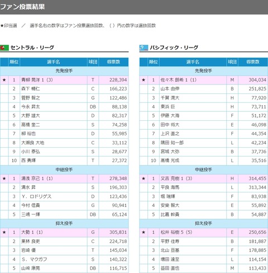268x273 pixels.
Task: Click the star beside 湯浅 京己
Action: pos(4,178)
